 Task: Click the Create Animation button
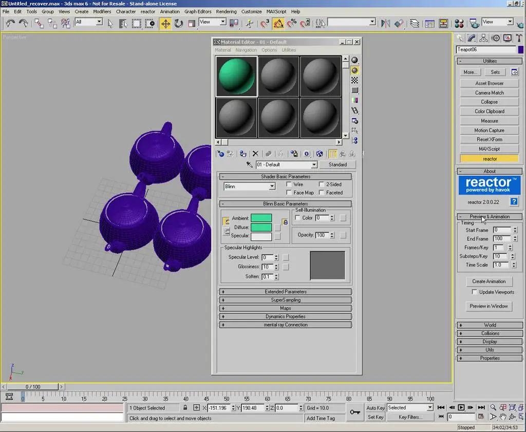tap(489, 281)
